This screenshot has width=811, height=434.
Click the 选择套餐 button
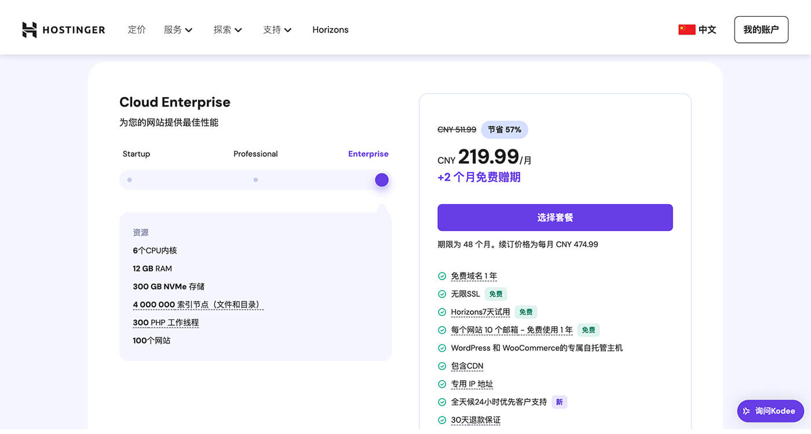tap(555, 218)
